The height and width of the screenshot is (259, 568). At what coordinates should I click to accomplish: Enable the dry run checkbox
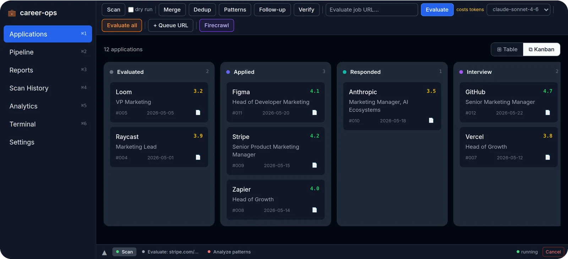(x=131, y=10)
